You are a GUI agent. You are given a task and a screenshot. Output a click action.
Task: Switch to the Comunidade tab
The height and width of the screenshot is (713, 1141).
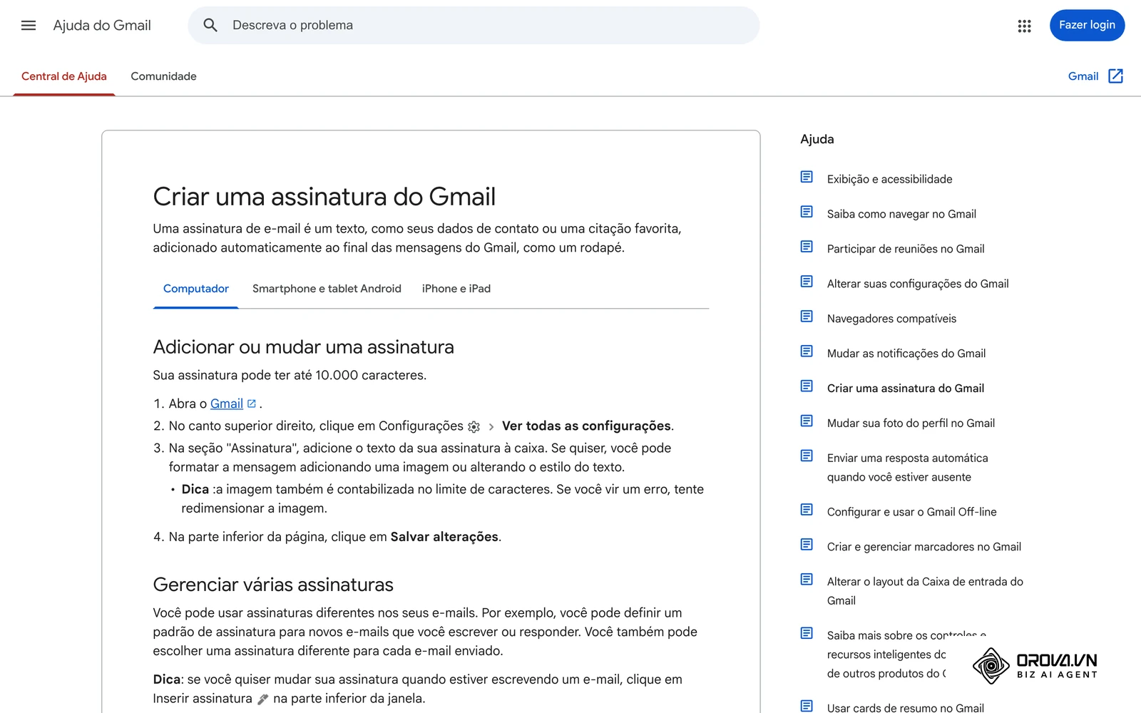click(163, 76)
